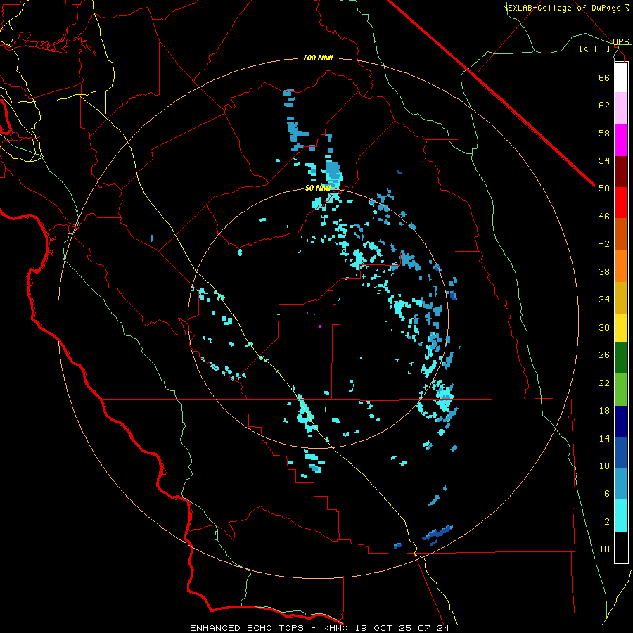Viewport: 633px width, 633px height.
Task: Select the bright orange color bar segment
Action: point(621,266)
